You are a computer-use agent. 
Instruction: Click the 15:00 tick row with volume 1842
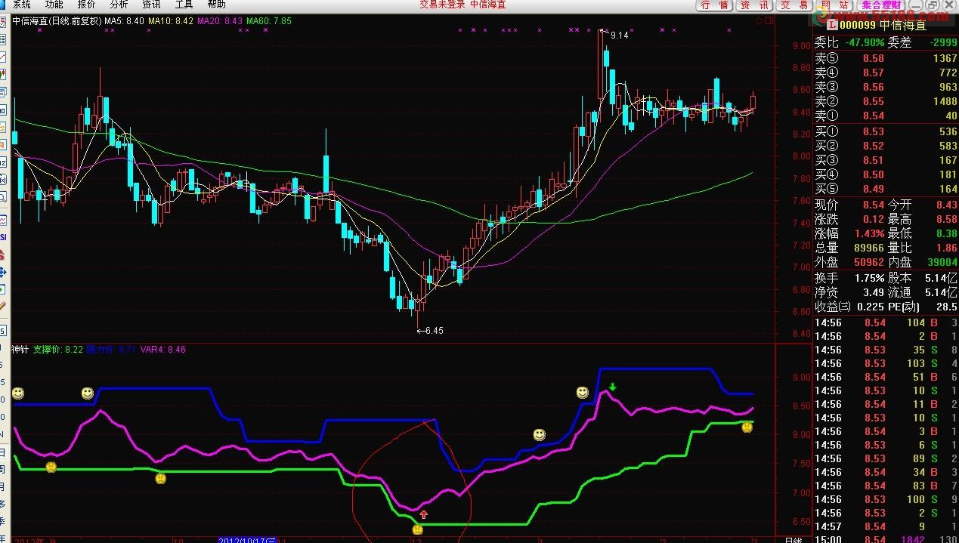click(886, 539)
